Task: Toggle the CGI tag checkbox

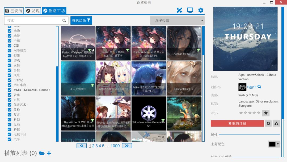Action: coord(10,46)
